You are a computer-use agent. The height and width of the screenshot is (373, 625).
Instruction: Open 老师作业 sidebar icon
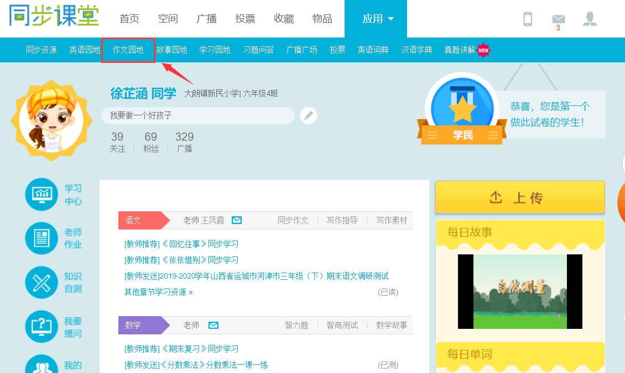point(41,238)
